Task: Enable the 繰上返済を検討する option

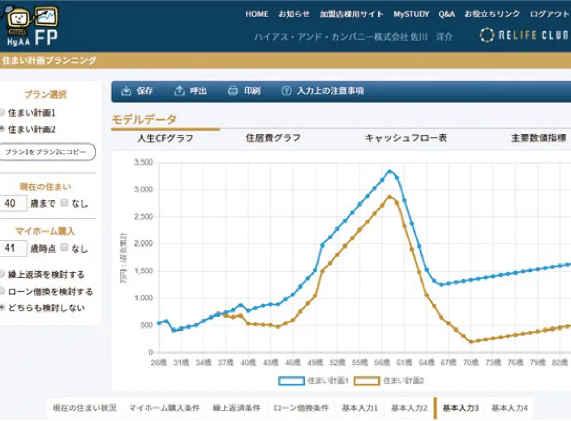Action: pyautogui.click(x=3, y=275)
